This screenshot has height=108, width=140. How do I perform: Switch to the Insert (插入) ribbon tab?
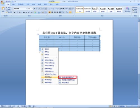(14, 4)
